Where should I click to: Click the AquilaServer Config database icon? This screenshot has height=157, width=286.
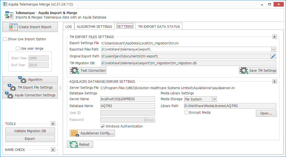[75, 133]
